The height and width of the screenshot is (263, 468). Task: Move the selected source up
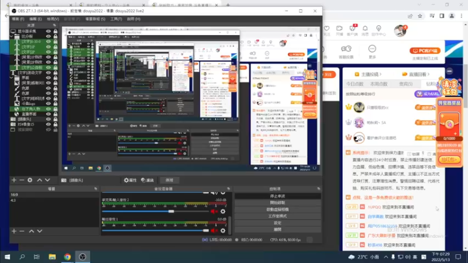click(x=39, y=180)
